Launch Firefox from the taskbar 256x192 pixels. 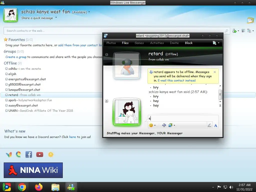point(39,187)
